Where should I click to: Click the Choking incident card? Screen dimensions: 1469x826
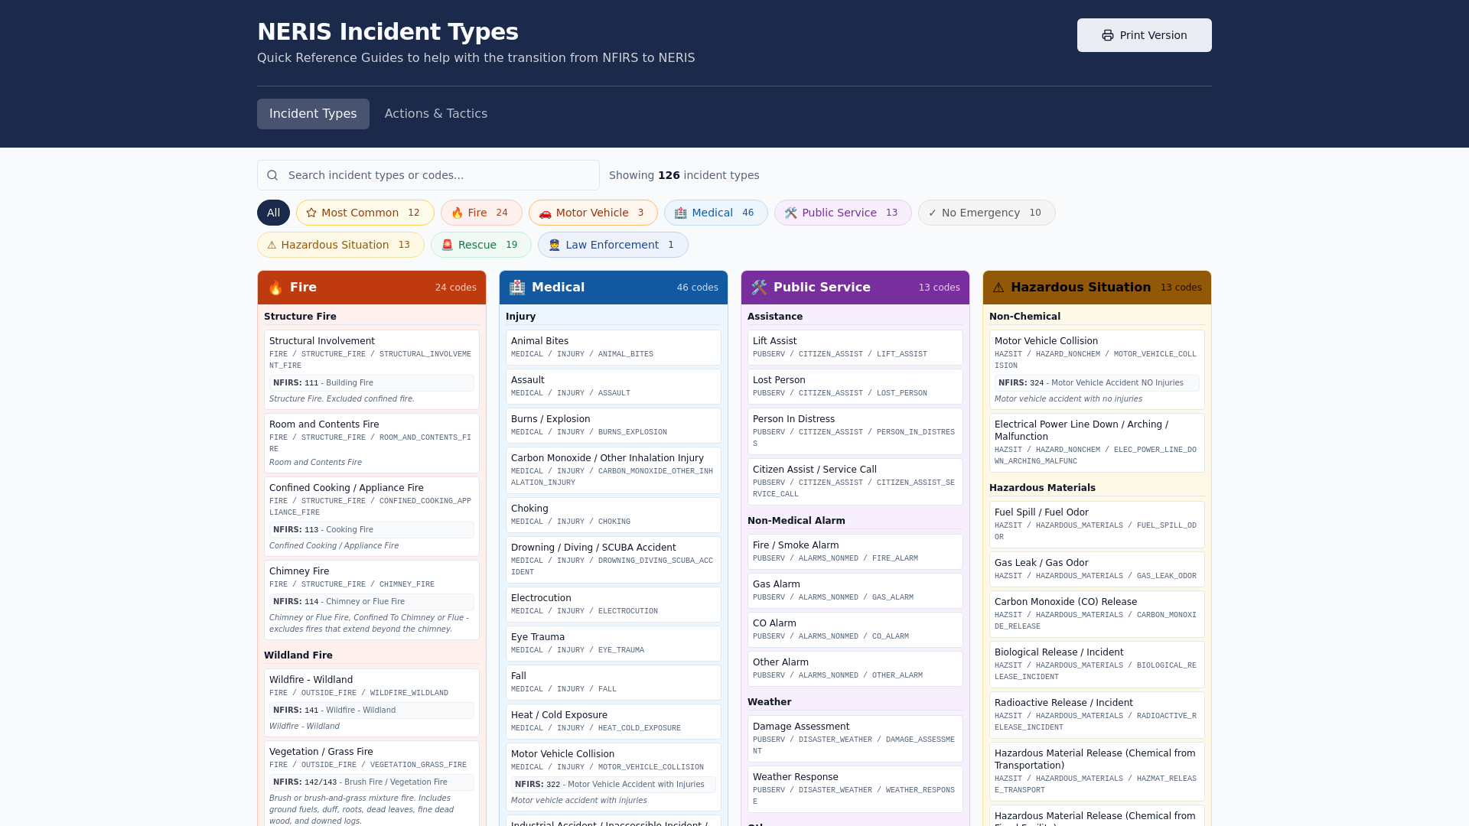[x=614, y=515]
